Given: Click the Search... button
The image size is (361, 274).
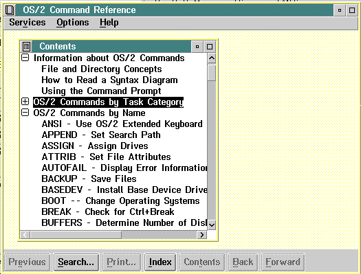Looking at the screenshot, I should tap(76, 262).
